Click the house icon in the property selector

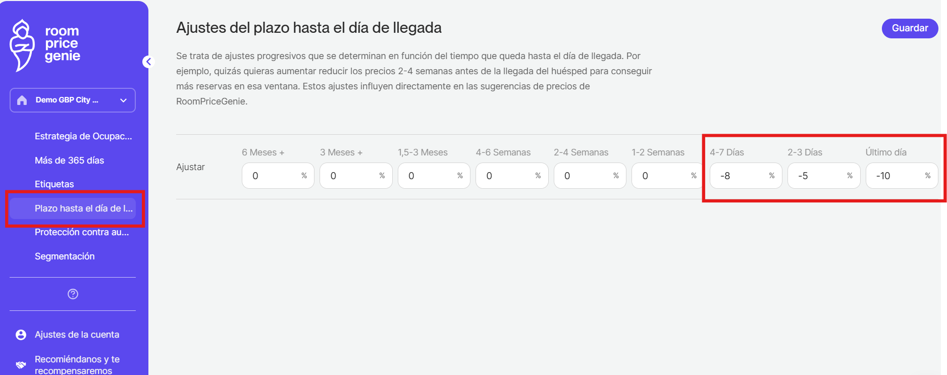22,100
